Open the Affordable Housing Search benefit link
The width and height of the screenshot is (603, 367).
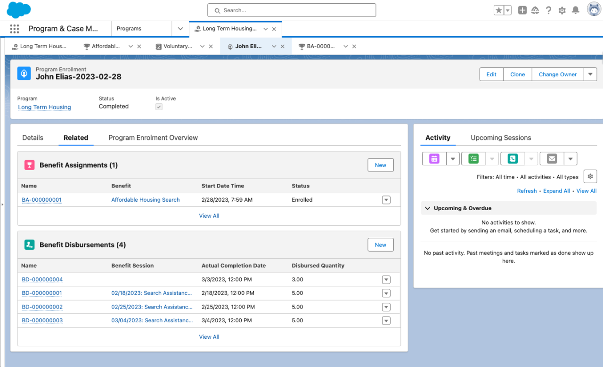[146, 200]
